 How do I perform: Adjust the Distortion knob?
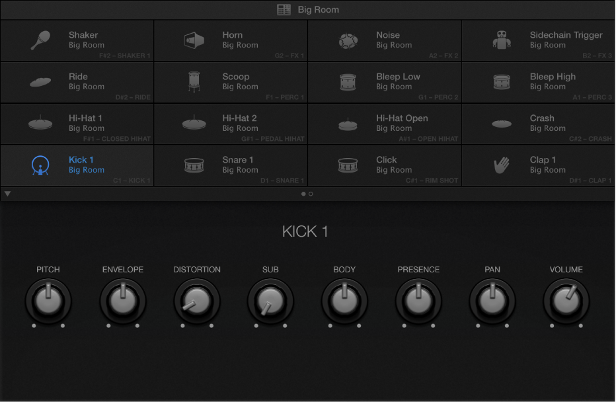pos(196,301)
